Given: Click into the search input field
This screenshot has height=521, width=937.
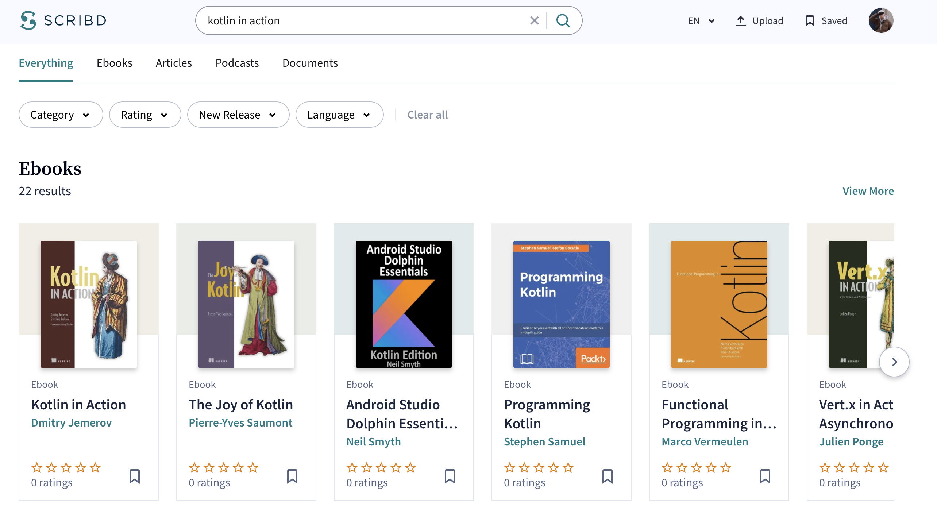Looking at the screenshot, I should coord(365,20).
